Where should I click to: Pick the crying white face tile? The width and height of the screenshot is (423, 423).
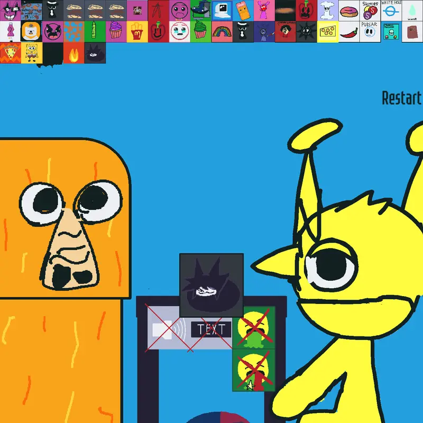pos(180,32)
